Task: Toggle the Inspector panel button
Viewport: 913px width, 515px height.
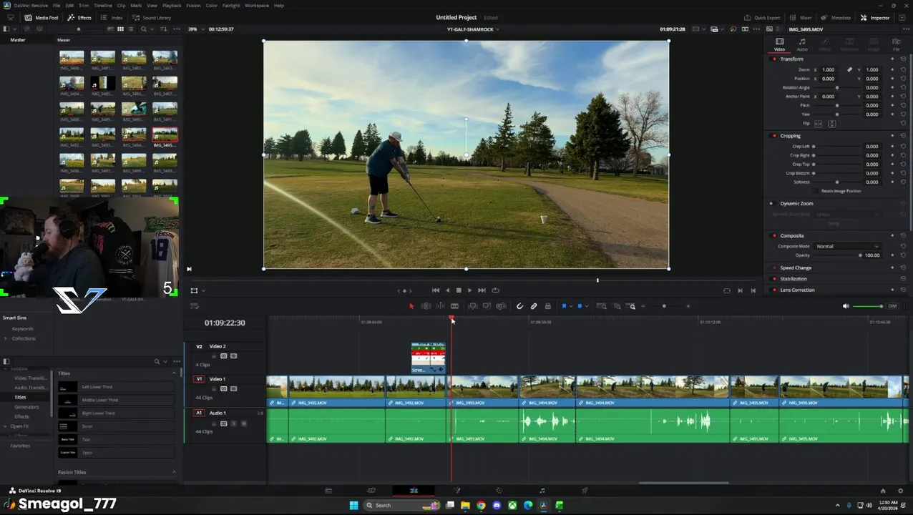Action: pos(875,18)
